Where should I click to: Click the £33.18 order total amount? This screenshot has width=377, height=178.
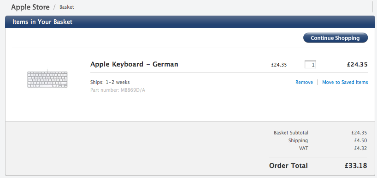pos(356,166)
